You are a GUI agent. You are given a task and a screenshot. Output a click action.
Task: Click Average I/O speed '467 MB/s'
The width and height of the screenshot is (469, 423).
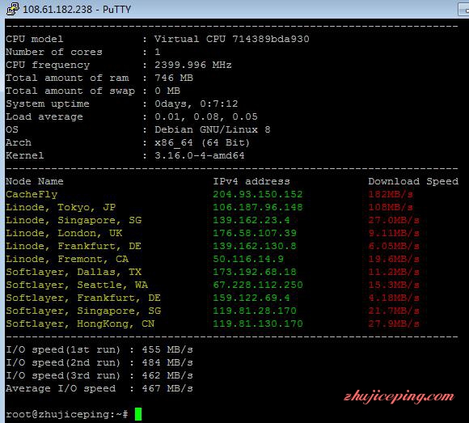pos(167,388)
